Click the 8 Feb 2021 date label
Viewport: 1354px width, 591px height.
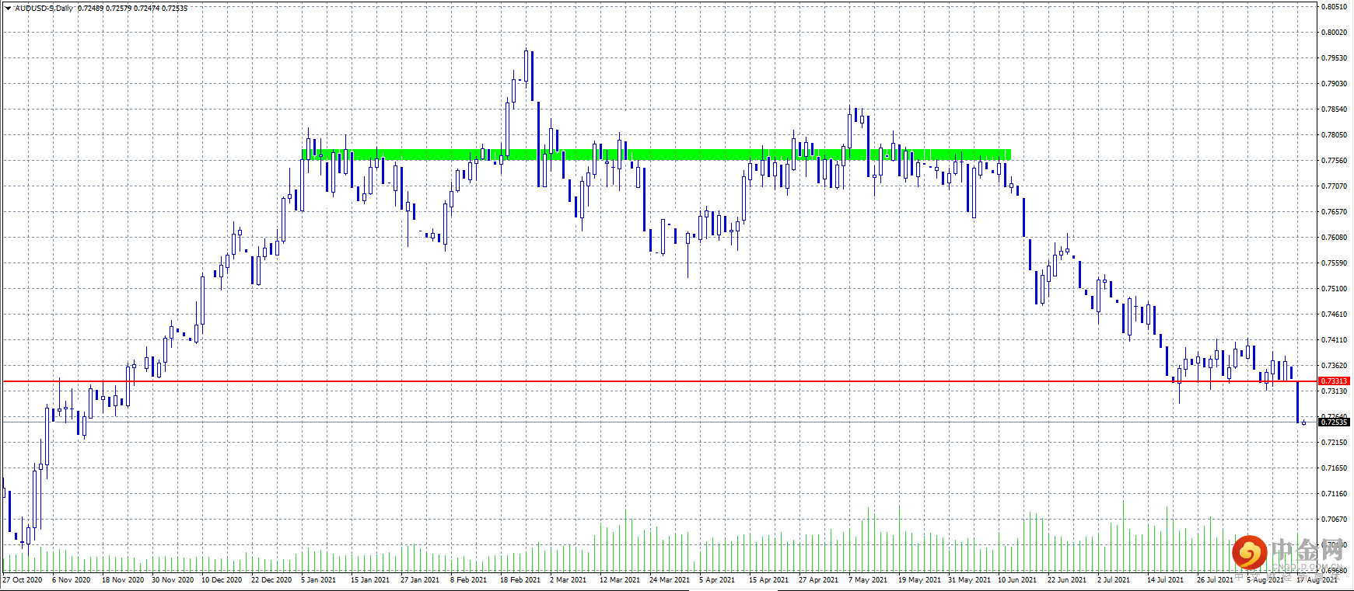pos(468,579)
